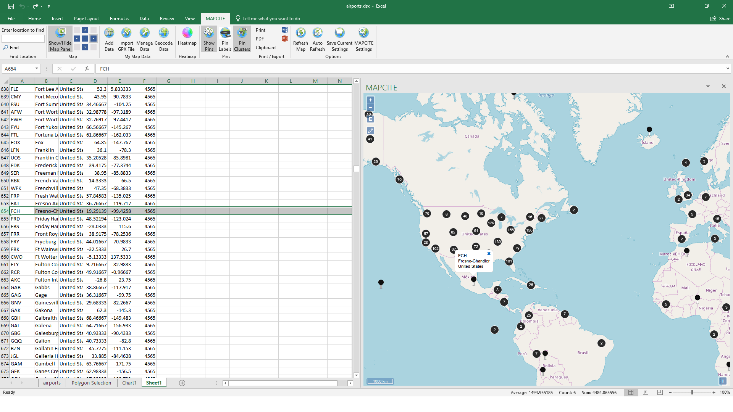Save Current Settings of map
Viewport: 733px width, 412px height.
tap(340, 39)
